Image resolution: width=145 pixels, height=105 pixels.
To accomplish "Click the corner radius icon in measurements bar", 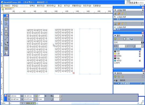I will tap(36, 99).
